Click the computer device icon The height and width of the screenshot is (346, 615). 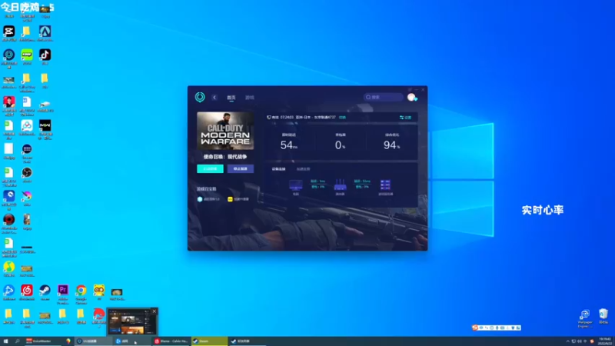[296, 185]
